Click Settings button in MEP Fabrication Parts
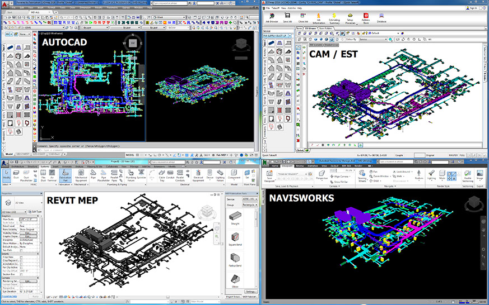The image size is (489, 305). coord(250,292)
